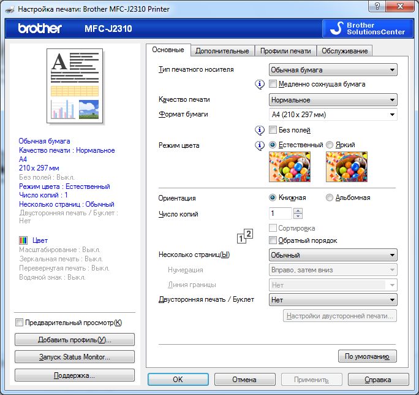Image resolution: width=419 pixels, height=395 pixels.
Task: Click the info icon beside Режим цвета
Action: [x=260, y=145]
